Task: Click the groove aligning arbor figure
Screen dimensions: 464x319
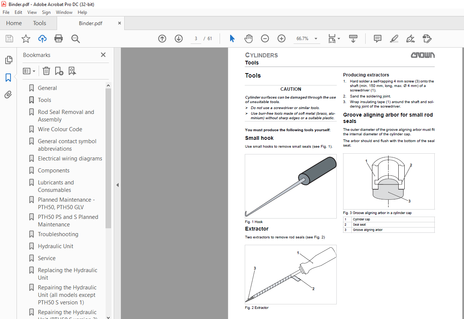Action: pyautogui.click(x=389, y=181)
